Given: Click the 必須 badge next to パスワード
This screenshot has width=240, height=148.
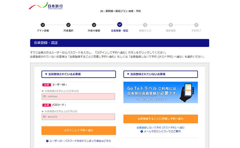Looking at the screenshot, I should pos(46,105).
